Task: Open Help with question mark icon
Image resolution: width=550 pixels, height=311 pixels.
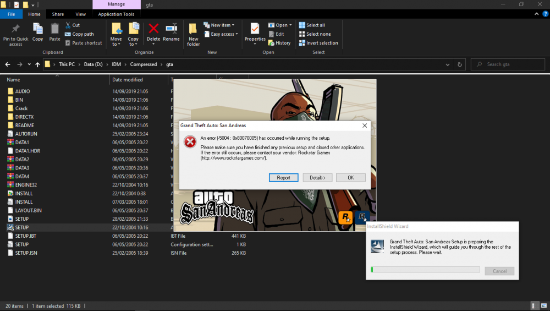Action: pos(546,14)
